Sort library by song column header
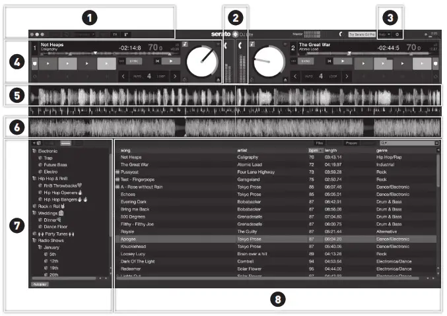The width and height of the screenshot is (447, 316). pyautogui.click(x=125, y=150)
